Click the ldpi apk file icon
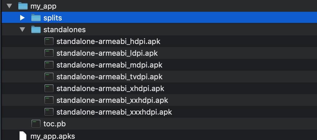 [49, 53]
